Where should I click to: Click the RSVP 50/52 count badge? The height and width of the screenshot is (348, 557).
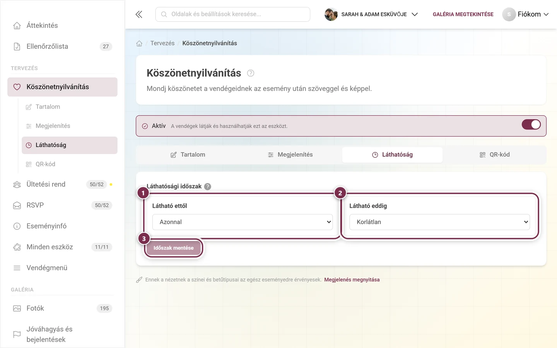point(102,205)
